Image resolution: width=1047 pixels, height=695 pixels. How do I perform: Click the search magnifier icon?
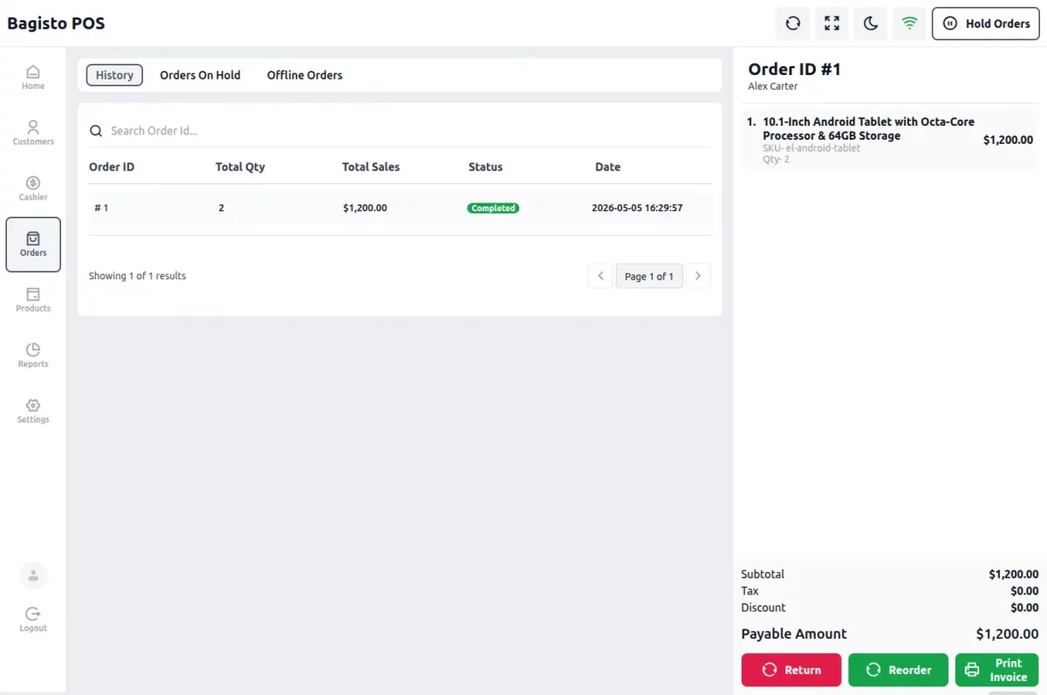(x=96, y=131)
